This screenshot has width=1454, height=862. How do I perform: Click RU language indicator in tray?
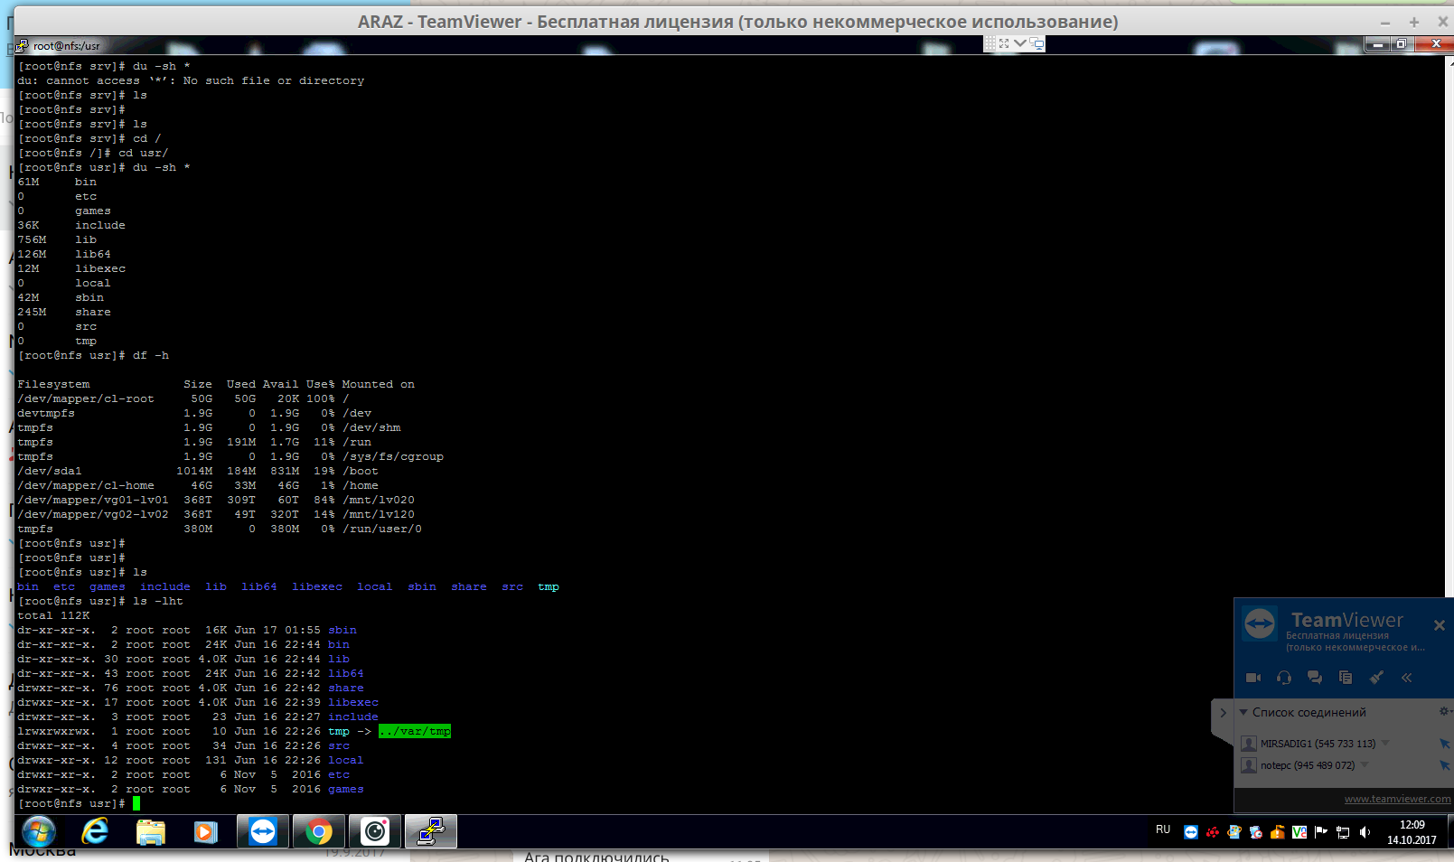[1163, 829]
